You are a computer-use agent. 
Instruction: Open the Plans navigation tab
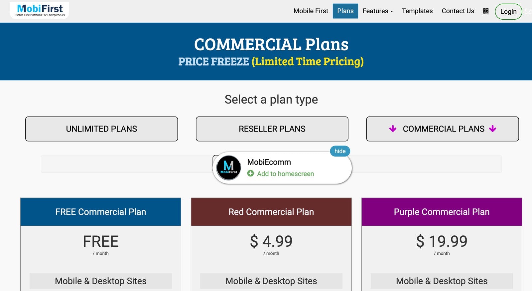coord(345,11)
